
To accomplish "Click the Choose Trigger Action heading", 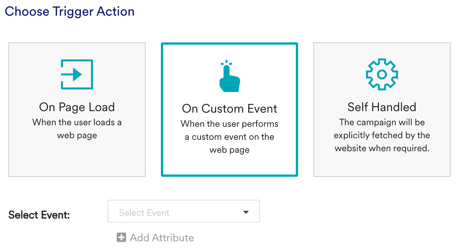I will pyautogui.click(x=70, y=11).
